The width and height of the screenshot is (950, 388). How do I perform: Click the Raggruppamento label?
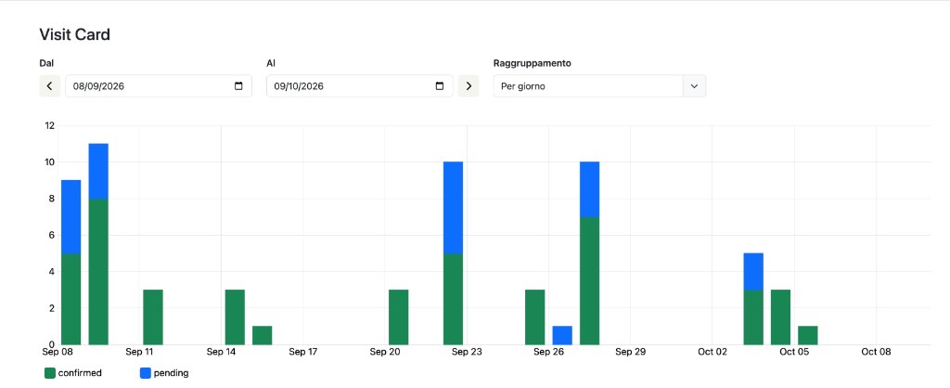[532, 63]
